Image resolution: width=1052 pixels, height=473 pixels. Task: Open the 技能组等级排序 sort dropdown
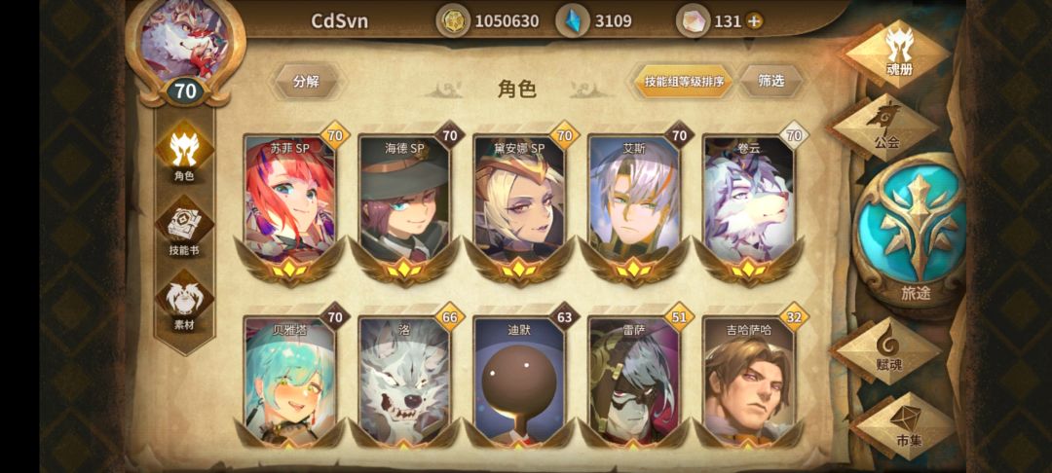[684, 82]
